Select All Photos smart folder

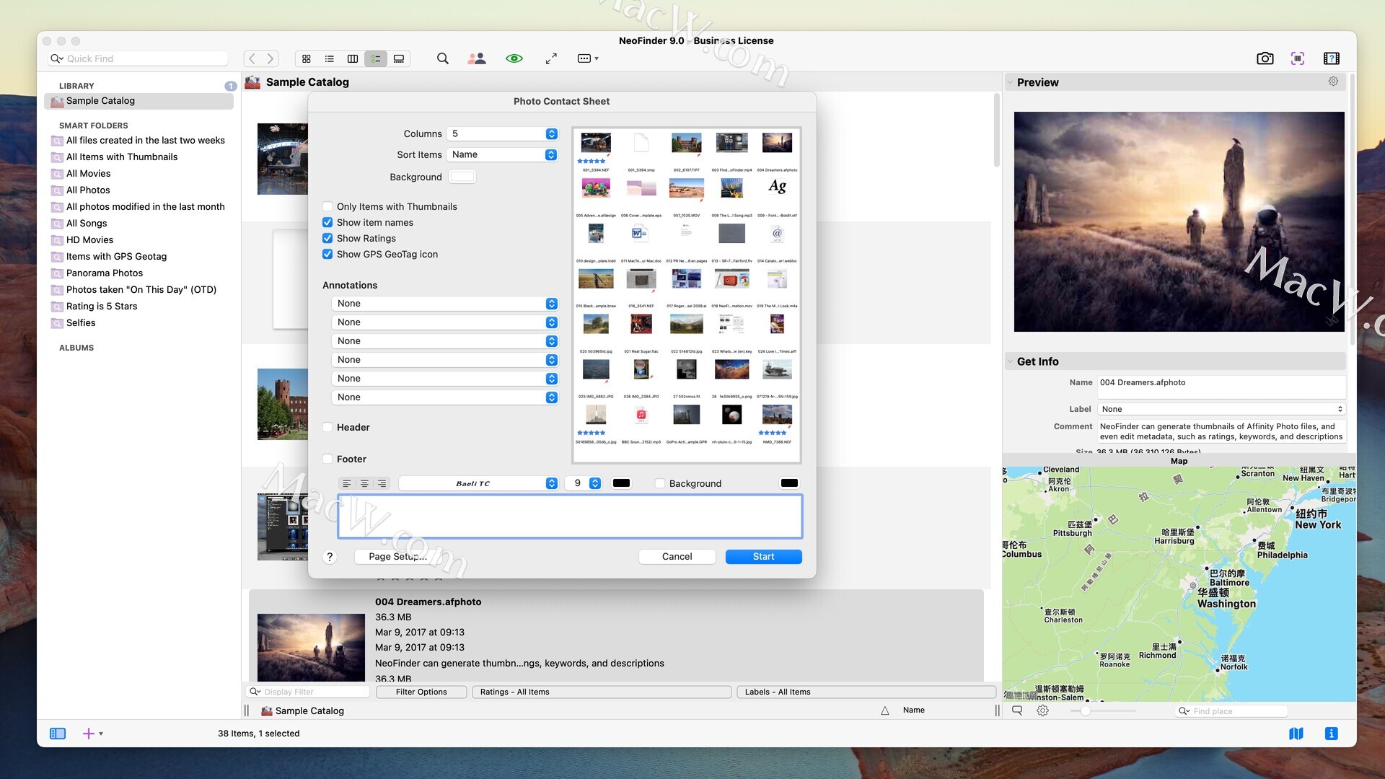pyautogui.click(x=88, y=190)
